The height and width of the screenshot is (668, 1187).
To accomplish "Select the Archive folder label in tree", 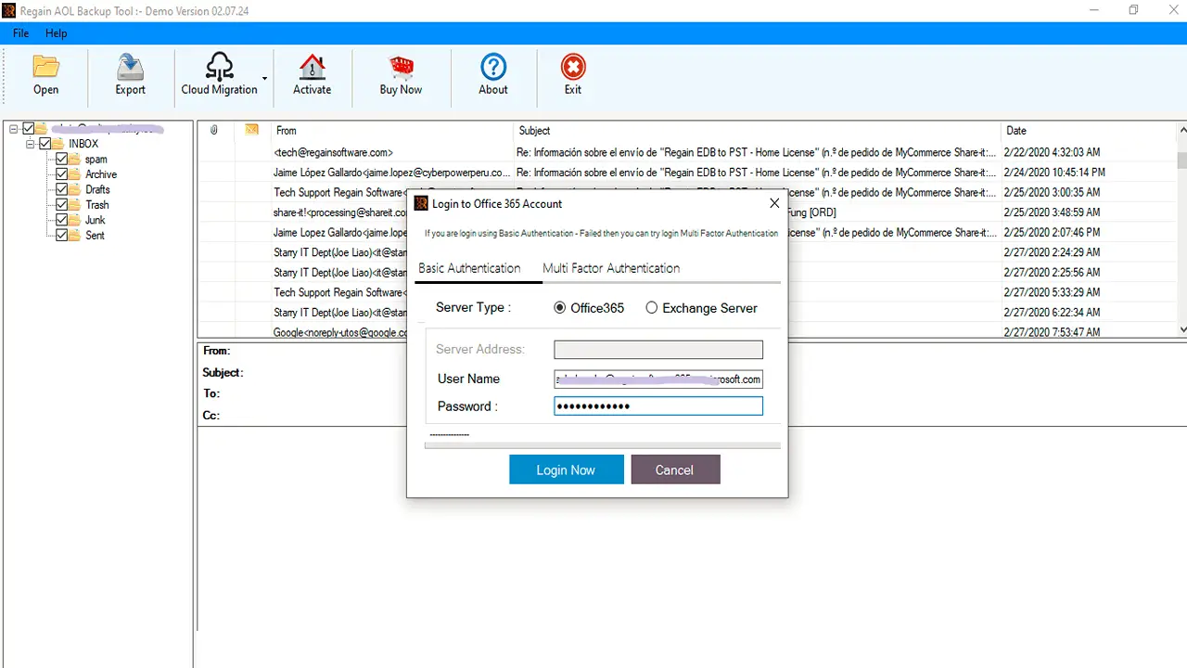I will click(x=101, y=174).
